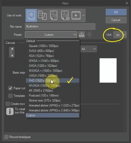This screenshot has width=131, height=143.
Task: Enable the Create moving illustration checkbox
Action: (8, 104)
